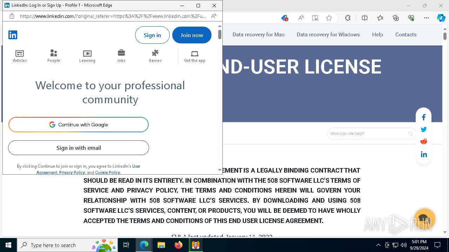The width and height of the screenshot is (449, 252).
Task: Open the support chat bubble
Action: pyautogui.click(x=424, y=219)
